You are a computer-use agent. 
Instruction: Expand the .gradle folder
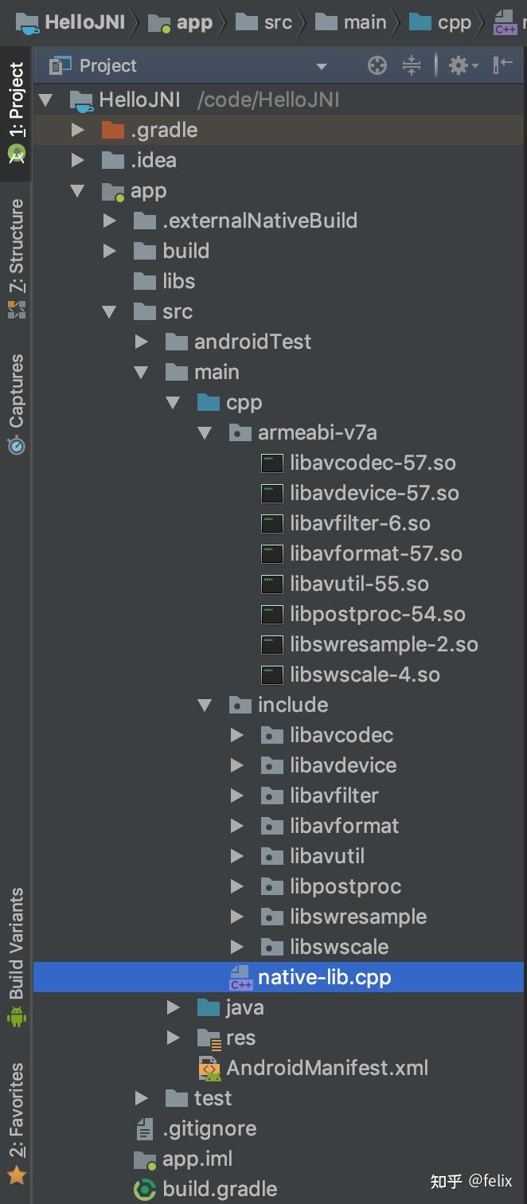point(77,130)
